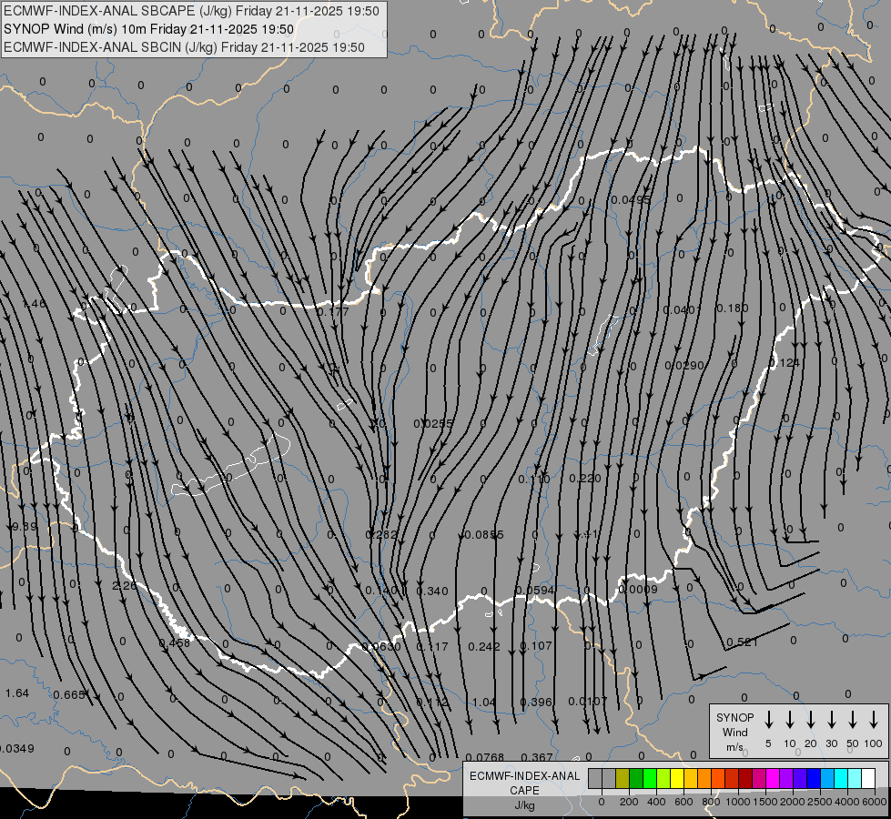Viewport: 891px width, 819px height.
Task: Click the map value 0.180
Action: point(733,308)
